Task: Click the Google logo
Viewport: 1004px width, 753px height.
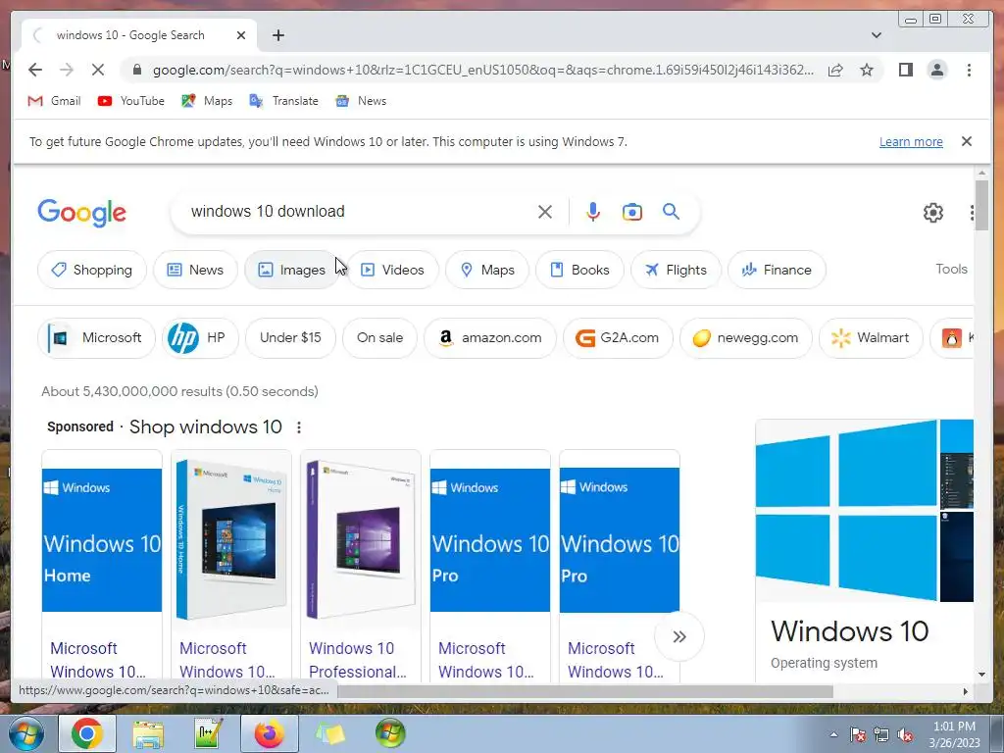Action: (x=82, y=213)
